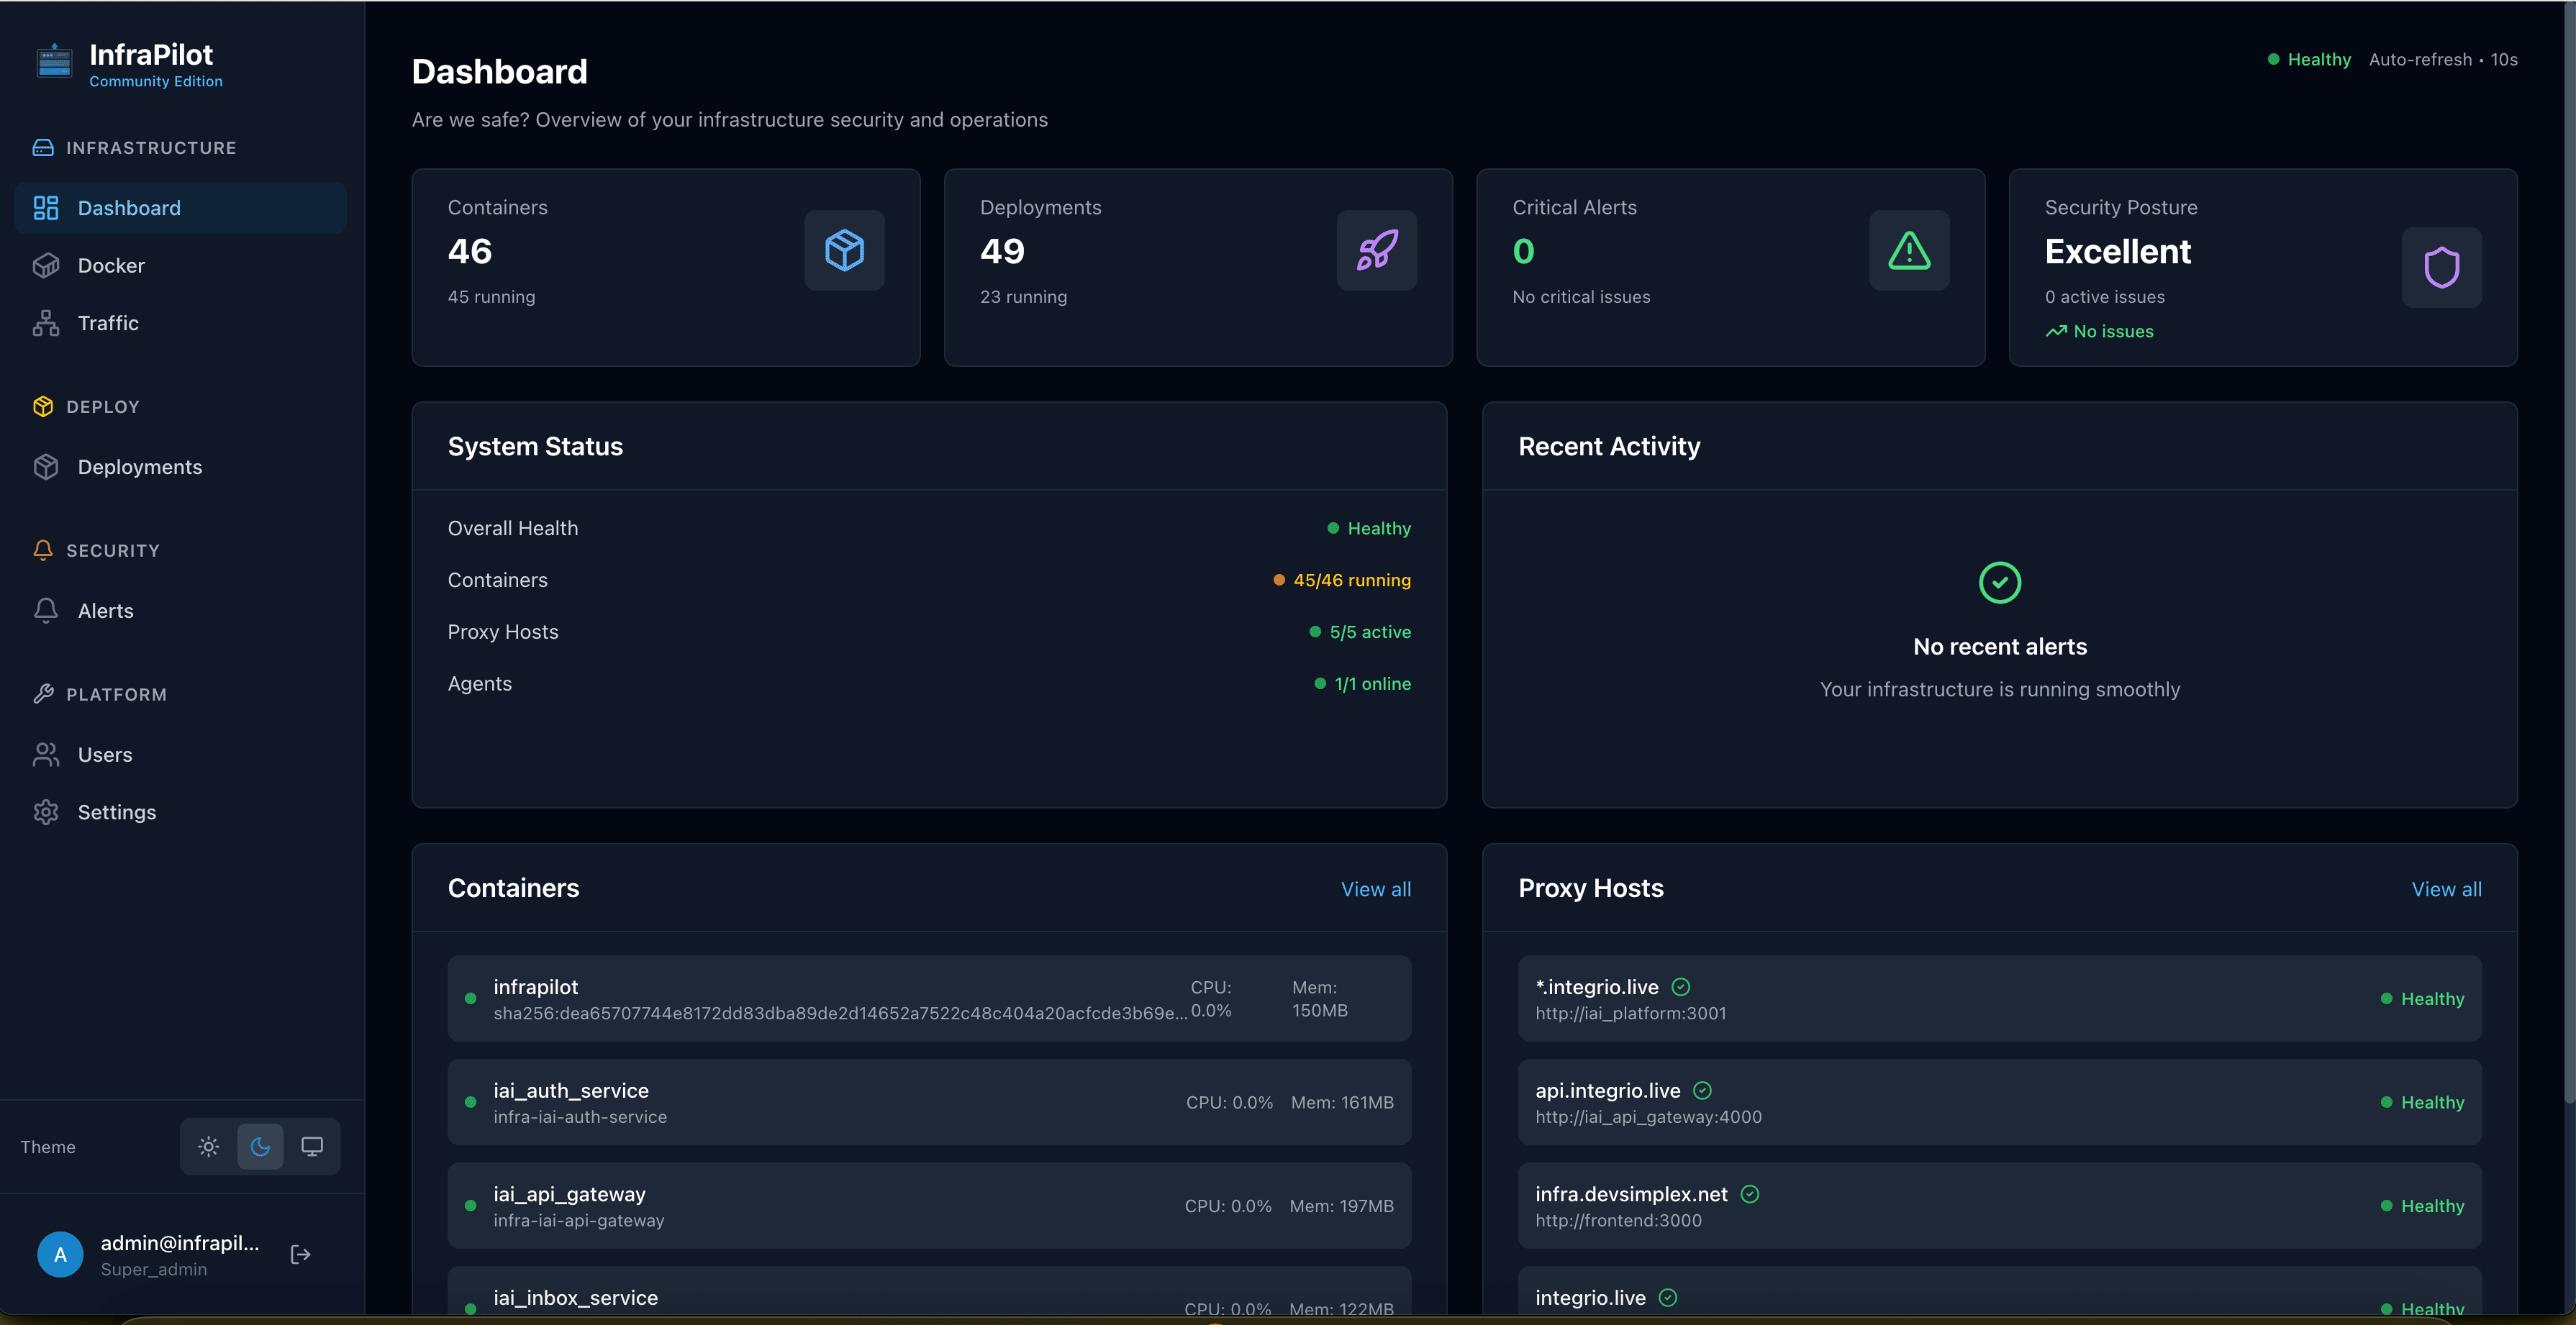Switch to light theme sun icon

click(x=208, y=1147)
